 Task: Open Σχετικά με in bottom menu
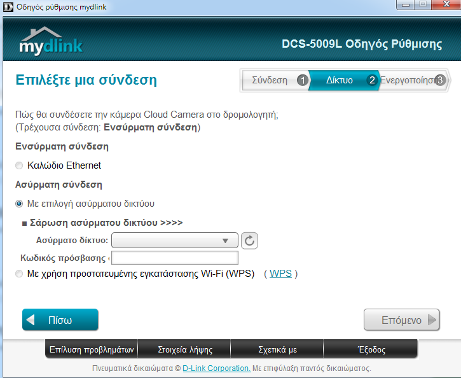coord(277,349)
